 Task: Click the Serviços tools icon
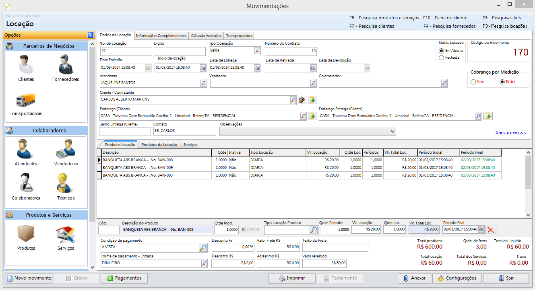[65, 235]
